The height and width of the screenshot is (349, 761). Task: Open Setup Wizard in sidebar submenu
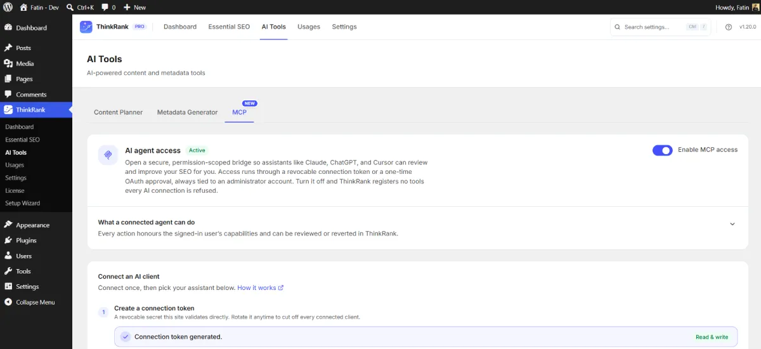click(x=22, y=203)
